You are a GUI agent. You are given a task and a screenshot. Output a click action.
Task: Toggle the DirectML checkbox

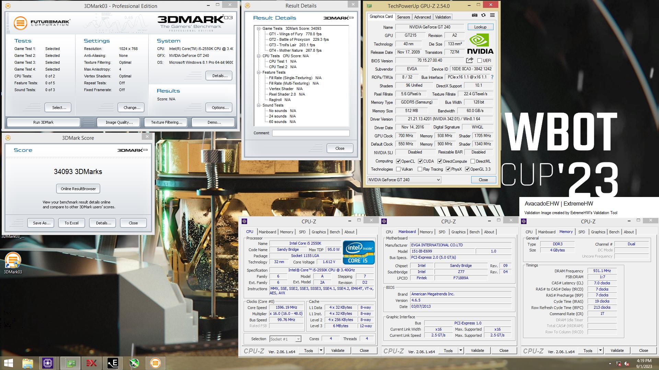pos(473,161)
